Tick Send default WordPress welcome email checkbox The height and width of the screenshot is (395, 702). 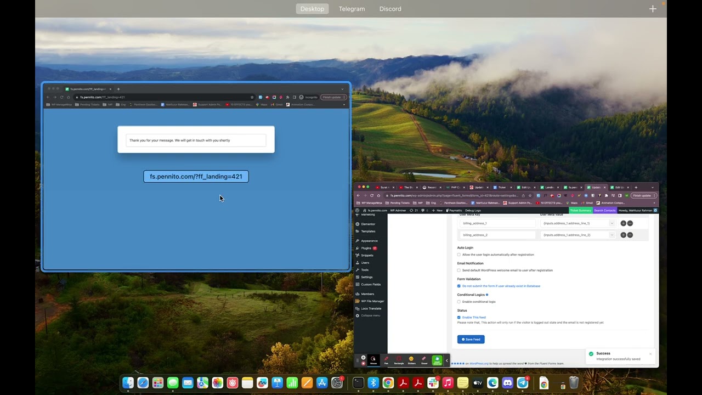point(459,270)
